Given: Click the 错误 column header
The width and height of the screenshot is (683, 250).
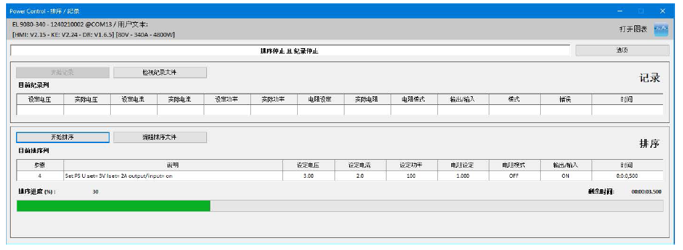Looking at the screenshot, I should [565, 100].
